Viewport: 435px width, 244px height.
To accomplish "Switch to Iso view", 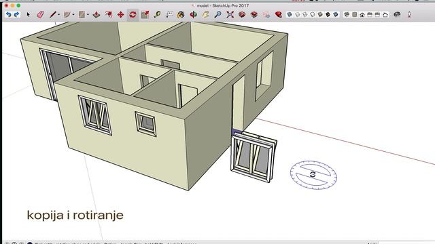I will [347, 14].
